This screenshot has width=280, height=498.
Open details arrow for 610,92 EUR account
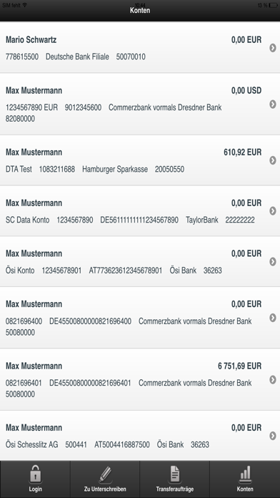point(273,160)
